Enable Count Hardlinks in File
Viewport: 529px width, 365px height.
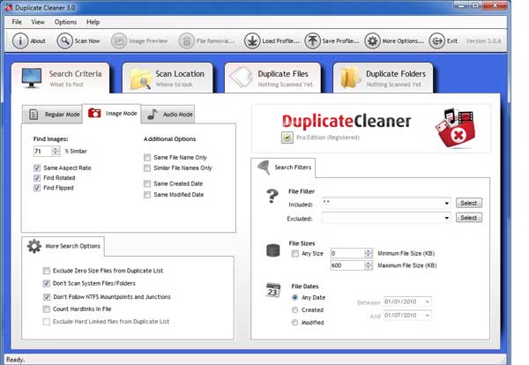coord(47,309)
